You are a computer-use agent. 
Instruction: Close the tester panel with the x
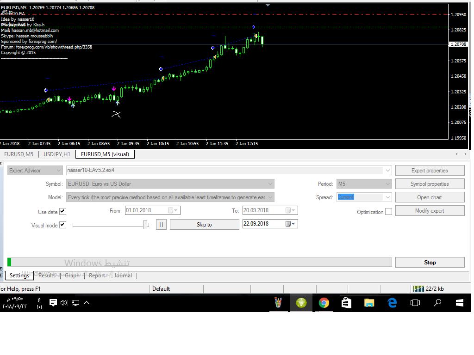pos(1,163)
